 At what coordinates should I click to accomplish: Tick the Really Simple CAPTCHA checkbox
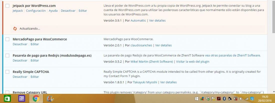point(7,72)
